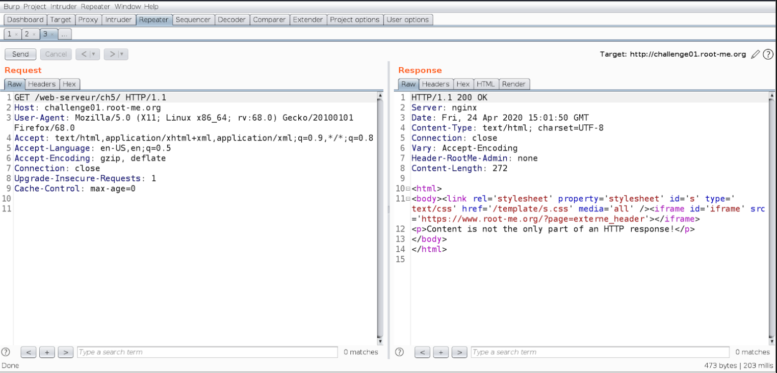This screenshot has width=777, height=373.
Task: Open Repeater help question mark icon
Action: [768, 55]
